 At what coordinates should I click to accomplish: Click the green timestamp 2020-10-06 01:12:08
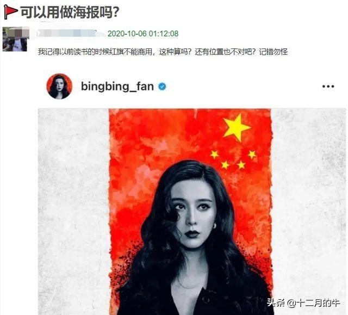pos(143,34)
